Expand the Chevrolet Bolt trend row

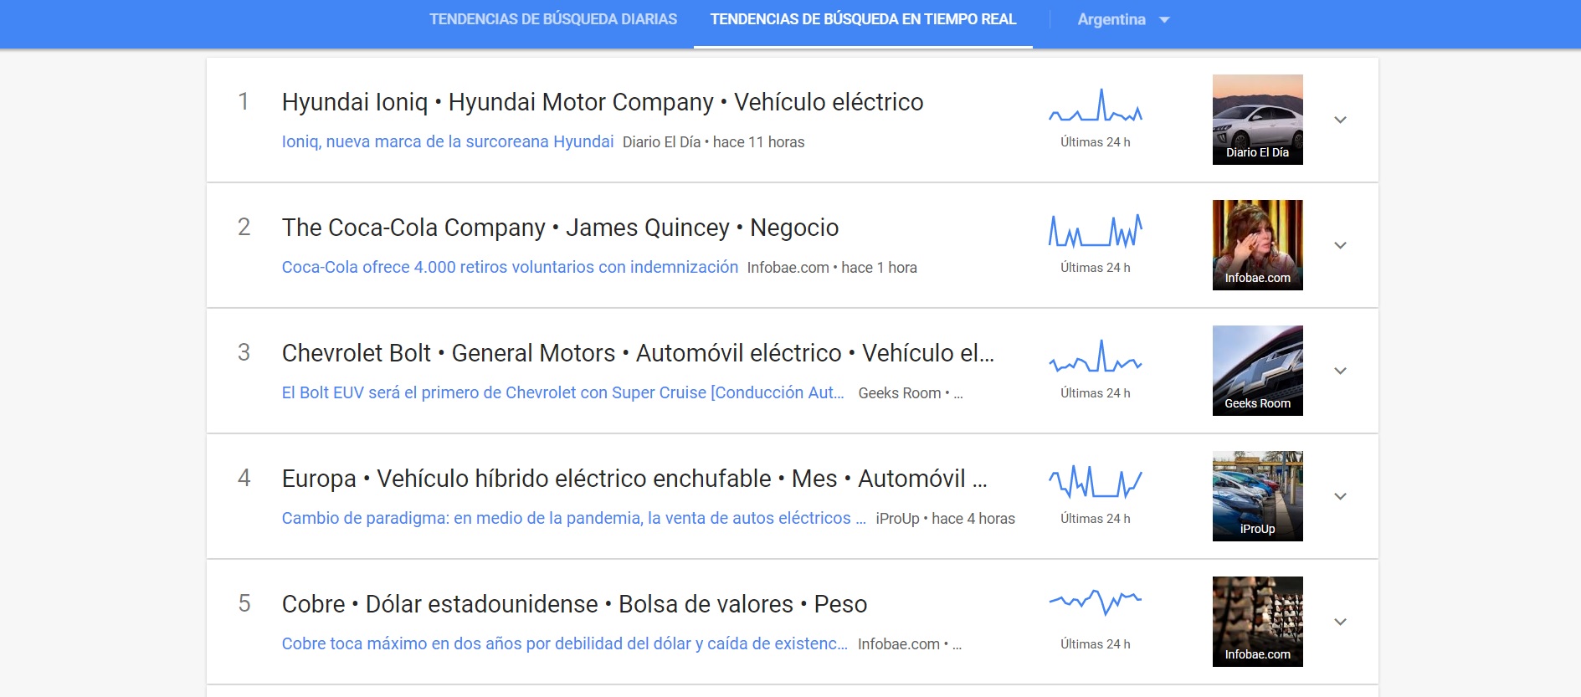[x=1340, y=371]
